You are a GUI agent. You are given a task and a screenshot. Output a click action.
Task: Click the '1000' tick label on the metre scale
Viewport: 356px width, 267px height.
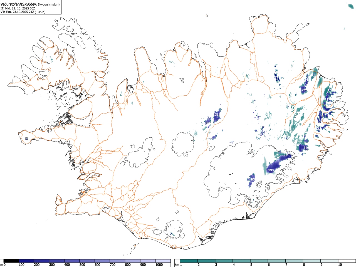(159, 265)
